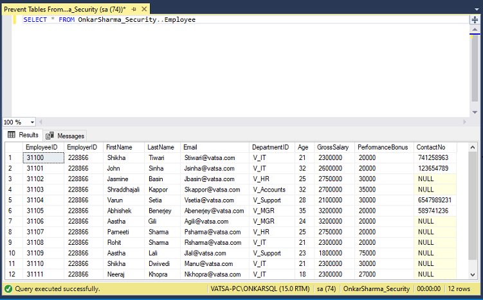
Task: Click the Messages tab icon
Action: [50, 136]
